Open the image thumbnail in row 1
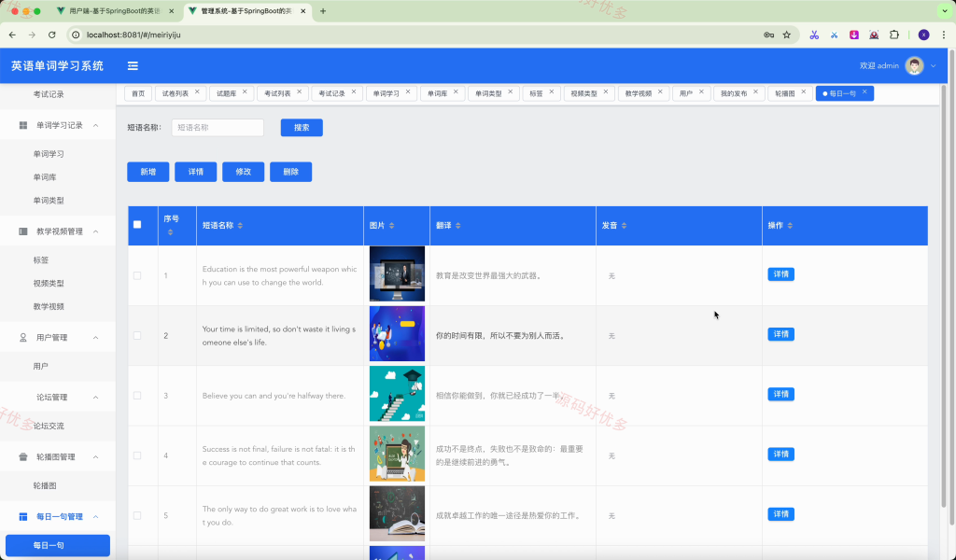 tap(397, 273)
